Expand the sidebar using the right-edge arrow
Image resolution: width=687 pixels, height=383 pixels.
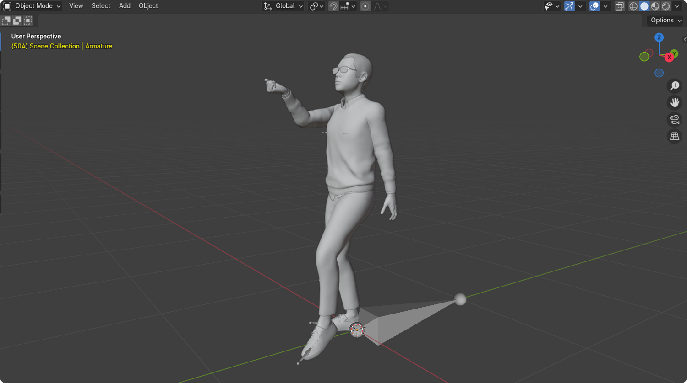685,40
